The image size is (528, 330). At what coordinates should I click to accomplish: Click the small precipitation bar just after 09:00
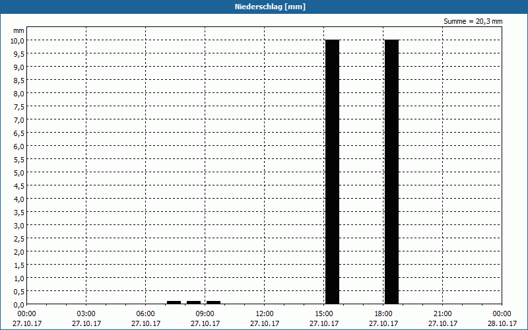click(x=213, y=302)
